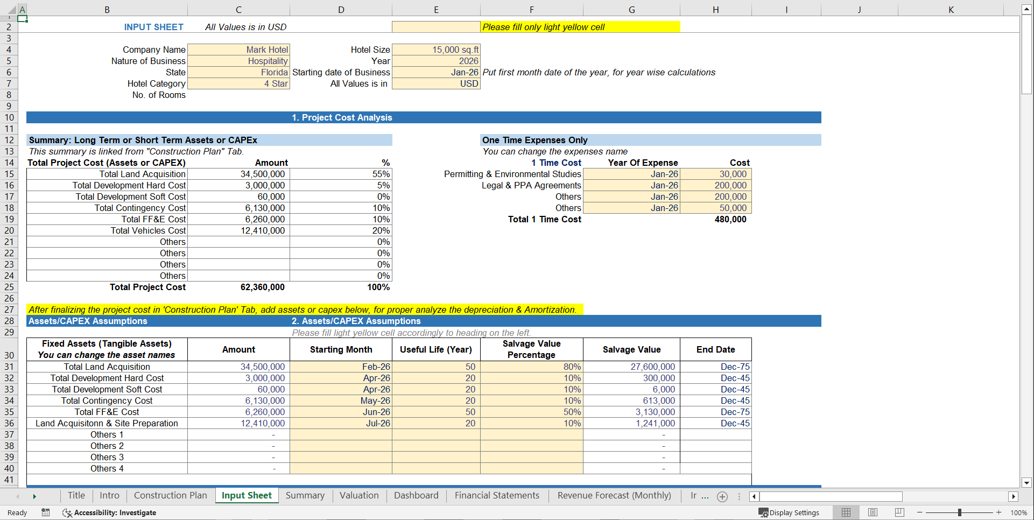Zoom out using the minus icon
Viewport: 1034px width, 520px height.
click(x=919, y=512)
